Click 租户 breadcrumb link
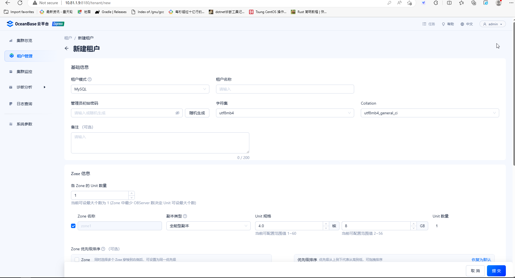The image size is (515, 278). coord(68,38)
